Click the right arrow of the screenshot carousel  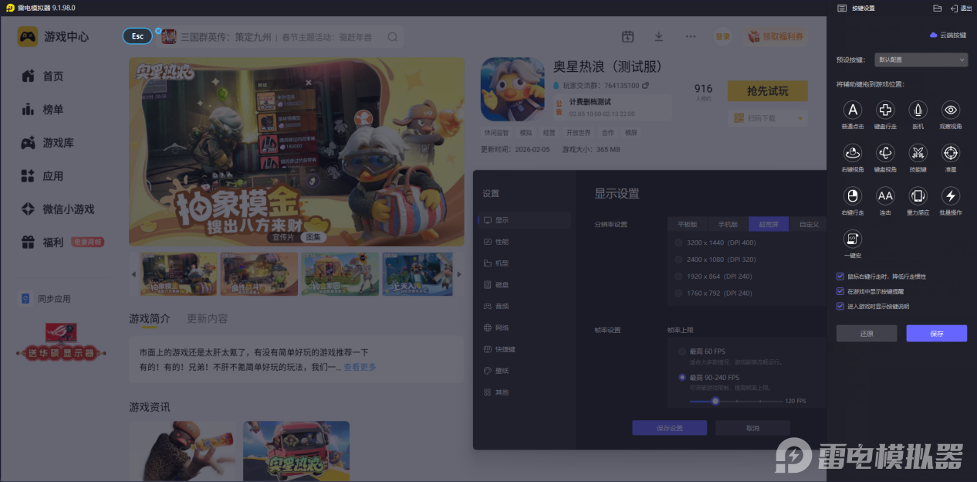click(x=460, y=274)
